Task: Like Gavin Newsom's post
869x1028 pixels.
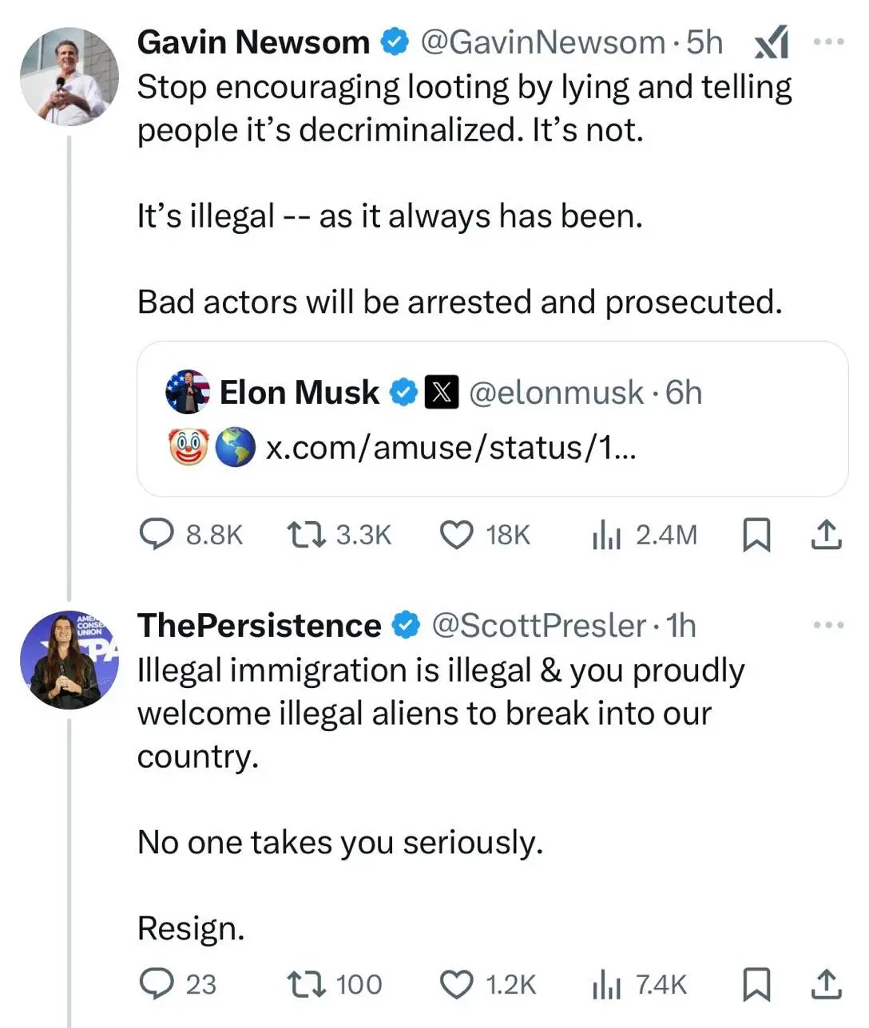Action: pos(457,535)
